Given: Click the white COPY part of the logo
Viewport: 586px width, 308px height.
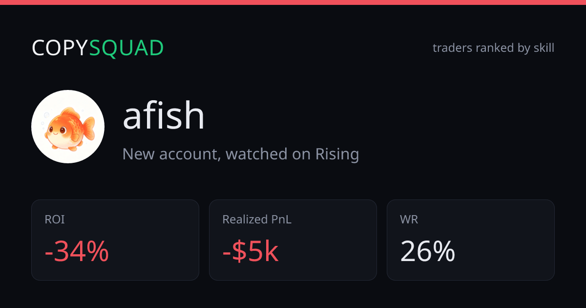Looking at the screenshot, I should click(x=60, y=48).
